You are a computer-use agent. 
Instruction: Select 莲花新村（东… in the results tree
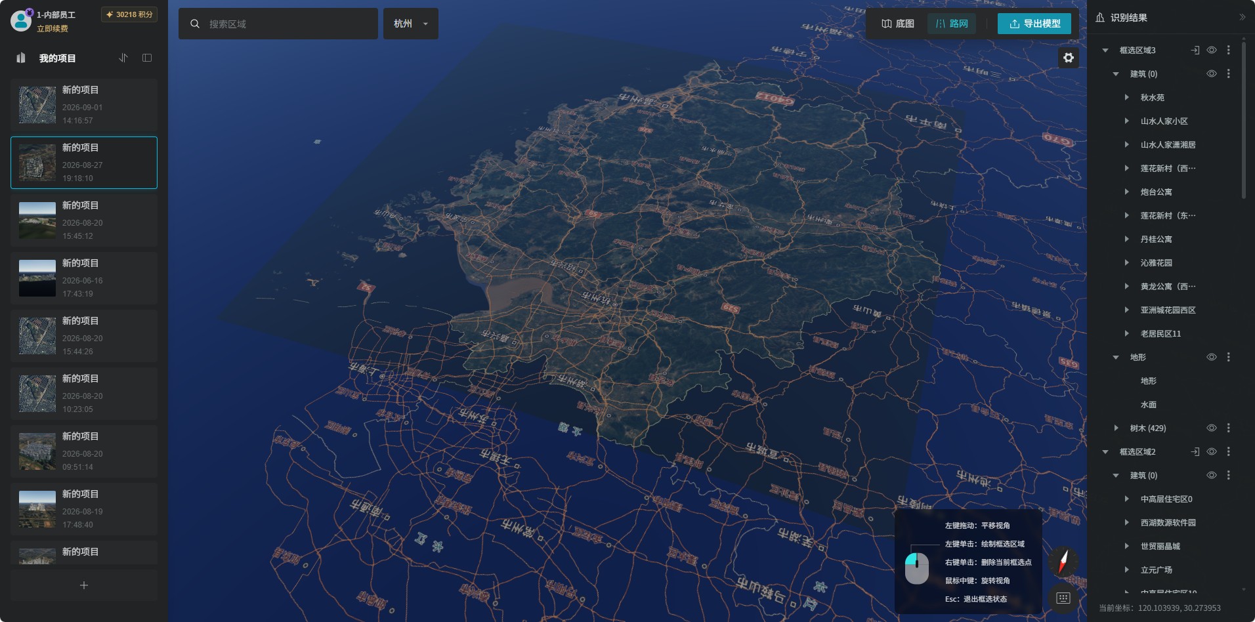1168,215
